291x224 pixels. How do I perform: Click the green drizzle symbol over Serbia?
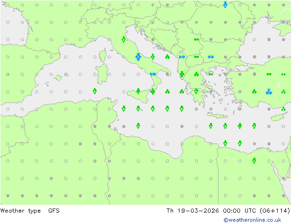tap(196, 39)
